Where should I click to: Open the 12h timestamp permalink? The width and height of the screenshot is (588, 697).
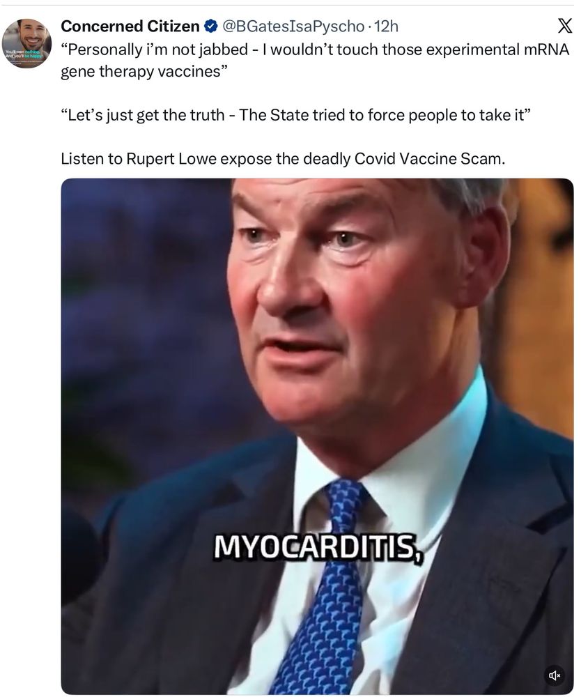(x=386, y=26)
